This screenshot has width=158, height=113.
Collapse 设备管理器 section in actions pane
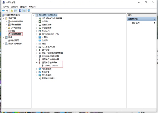coord(155,19)
